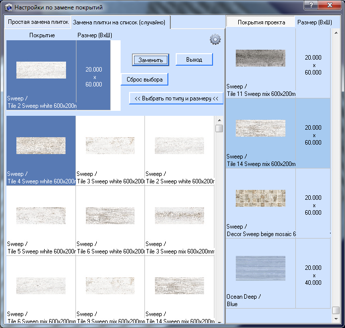This screenshot has width=345, height=328.
Task: Click the help question mark button
Action: (x=311, y=5)
